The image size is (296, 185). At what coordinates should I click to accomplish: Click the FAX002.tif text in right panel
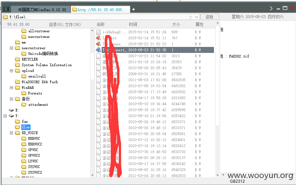pyautogui.click(x=239, y=56)
